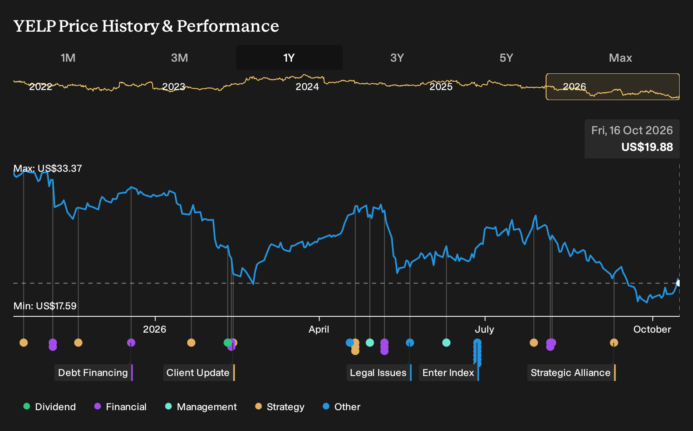This screenshot has height=431, width=693.
Task: Click the Fri, 16 Oct 2026 date
Action: tap(632, 130)
